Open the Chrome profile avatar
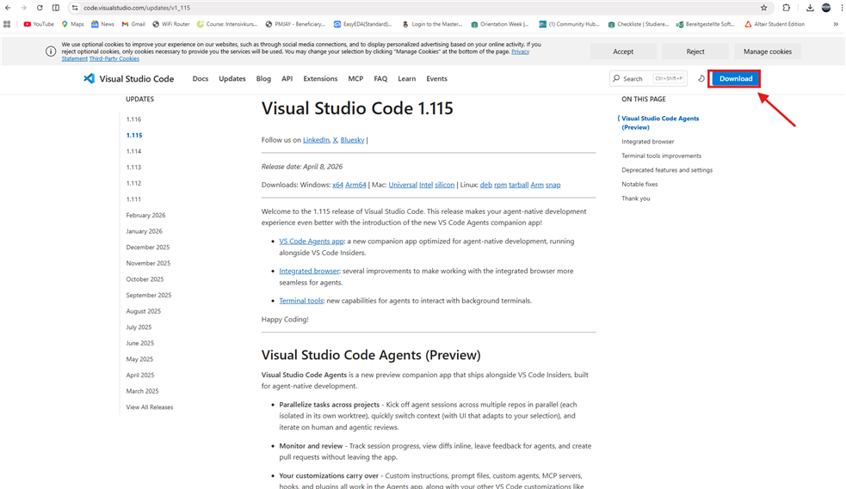Image resolution: width=846 pixels, height=489 pixels. pyautogui.click(x=826, y=8)
